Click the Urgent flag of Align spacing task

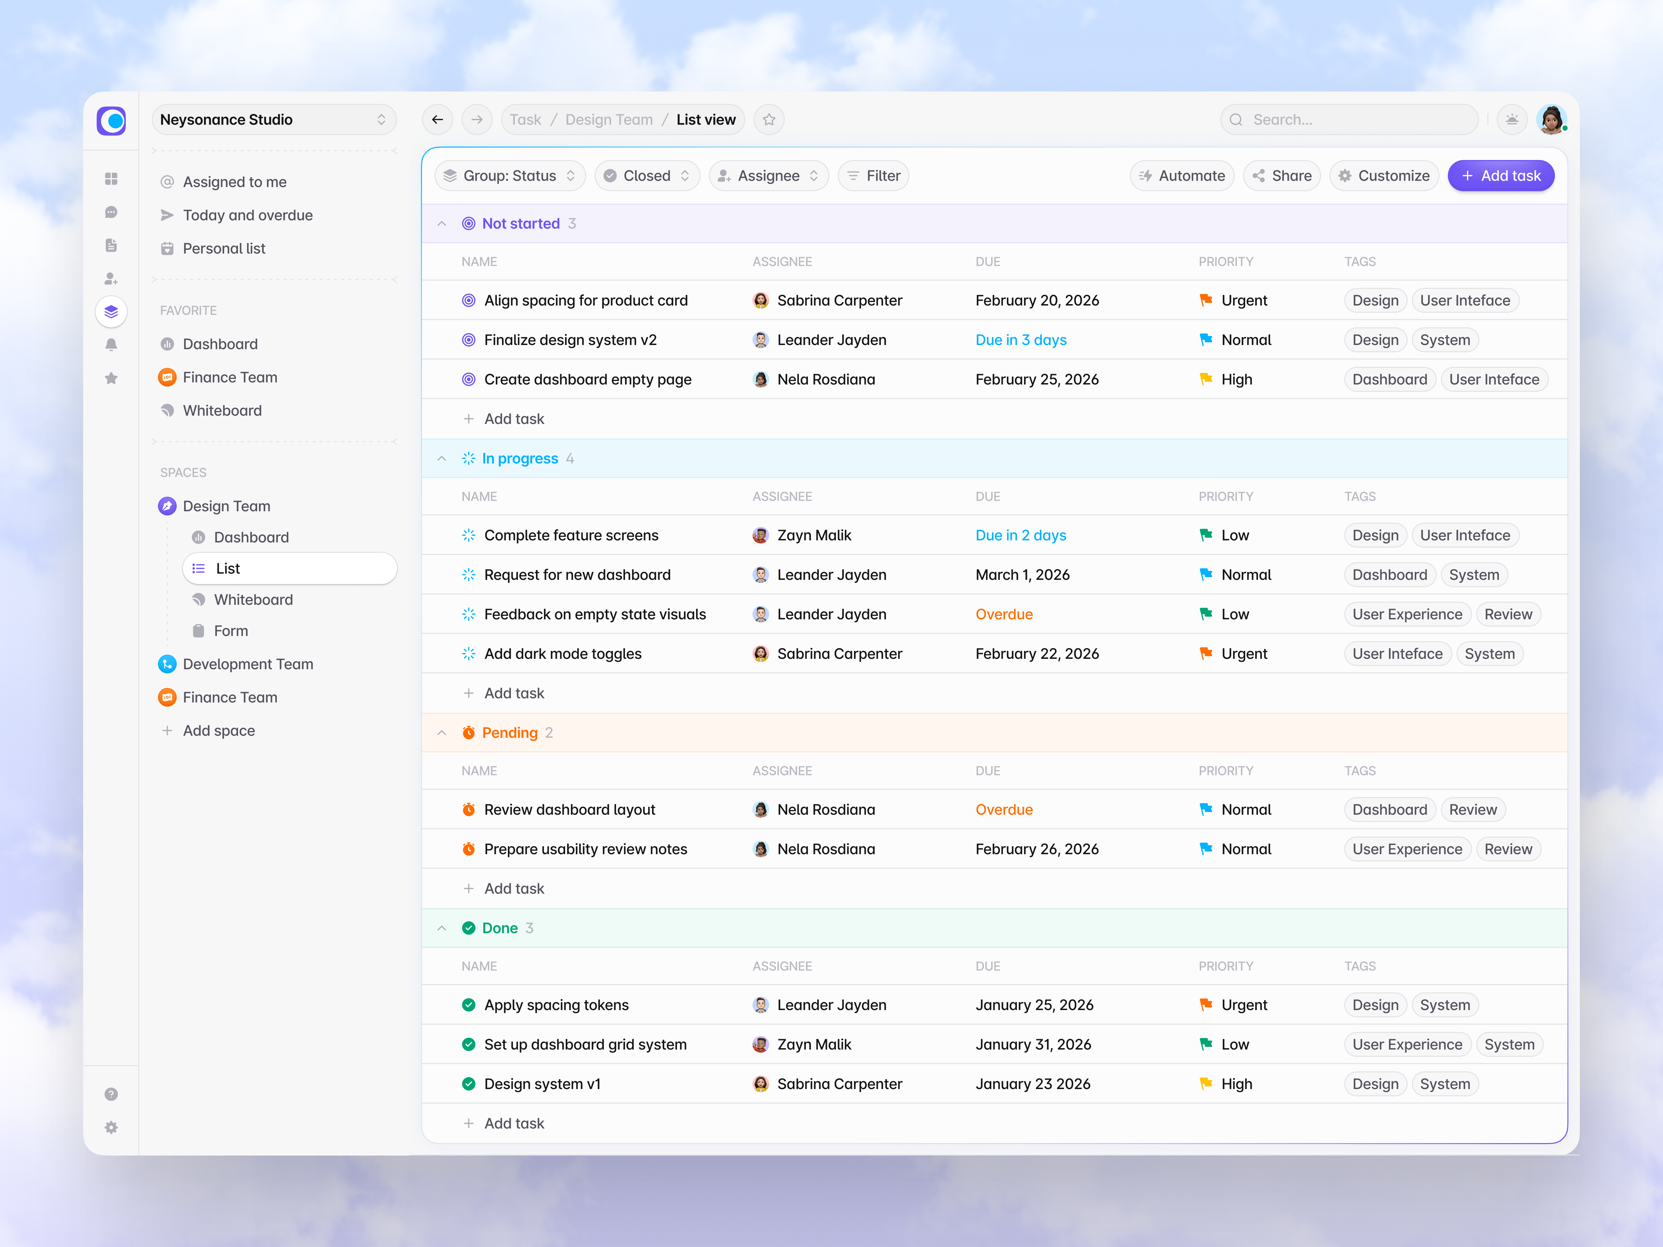pyautogui.click(x=1206, y=301)
